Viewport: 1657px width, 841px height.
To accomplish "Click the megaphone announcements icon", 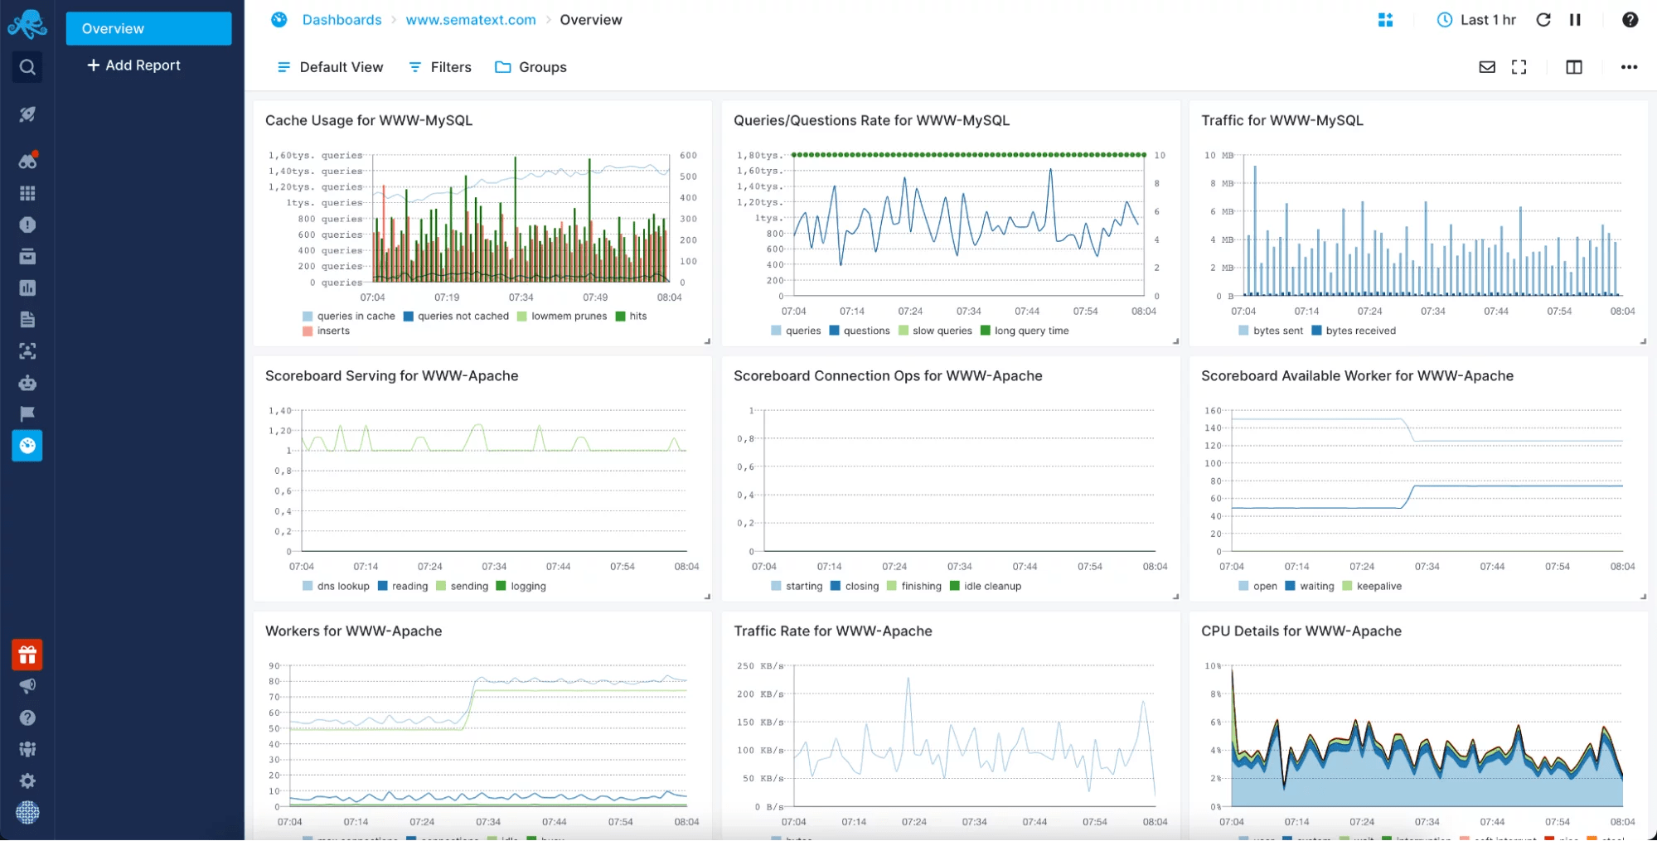I will coord(27,686).
